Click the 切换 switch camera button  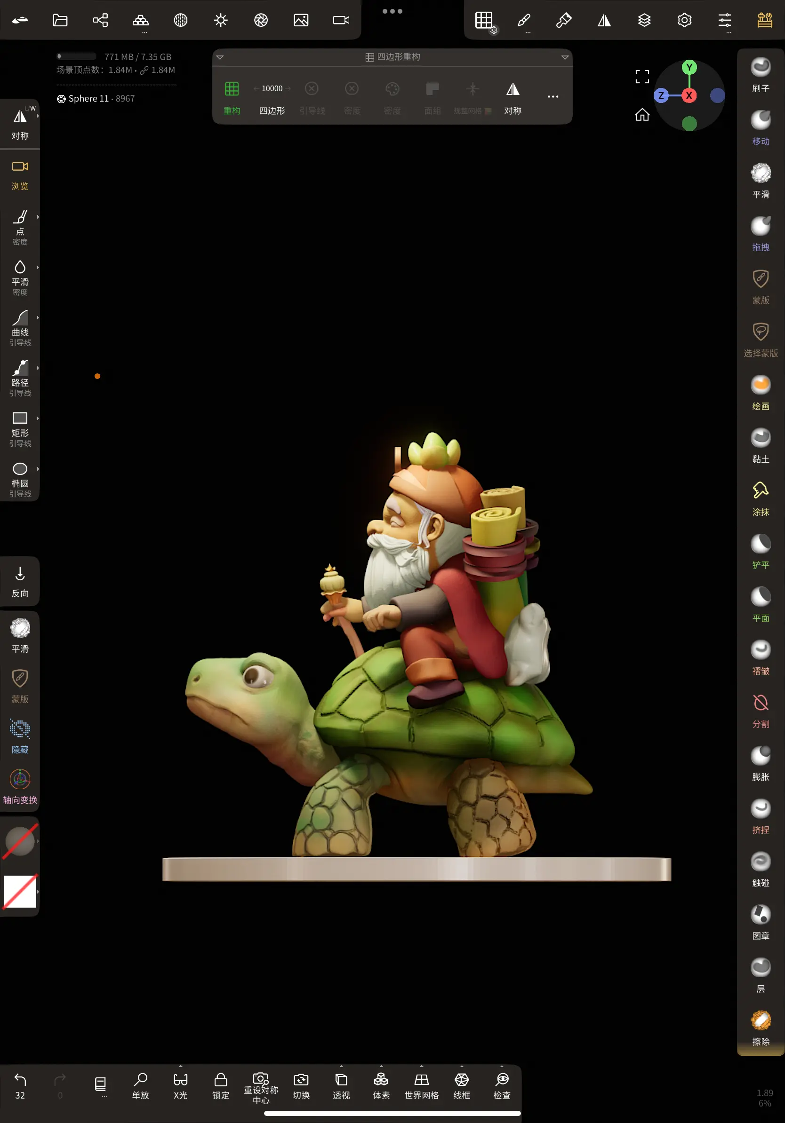coord(301,1087)
